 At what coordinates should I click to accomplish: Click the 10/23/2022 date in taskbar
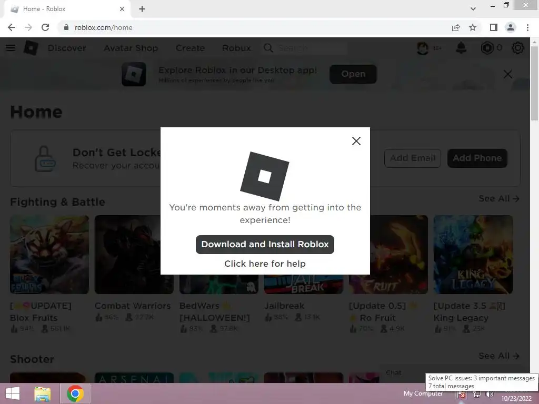pos(516,399)
